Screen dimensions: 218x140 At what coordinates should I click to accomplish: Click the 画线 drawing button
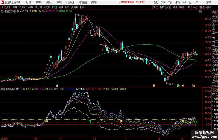tap(182, 7)
